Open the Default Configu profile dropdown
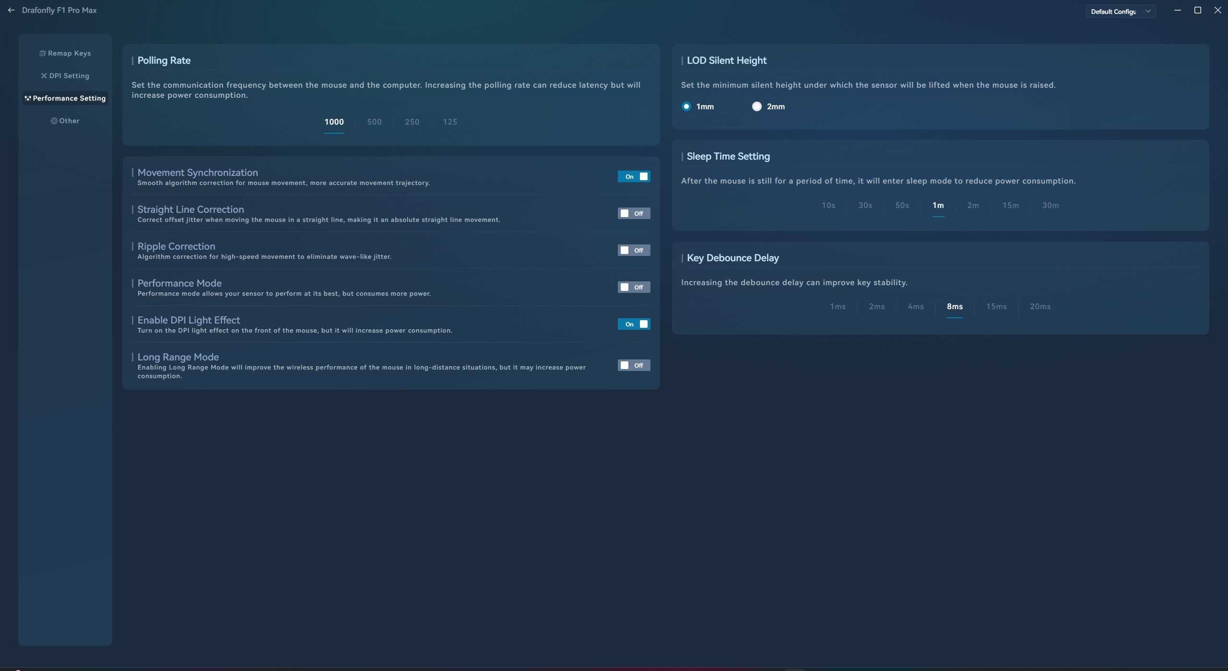 click(1121, 12)
